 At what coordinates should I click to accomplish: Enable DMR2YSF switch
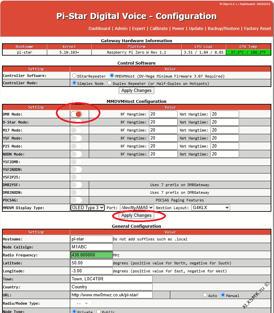coord(76,185)
